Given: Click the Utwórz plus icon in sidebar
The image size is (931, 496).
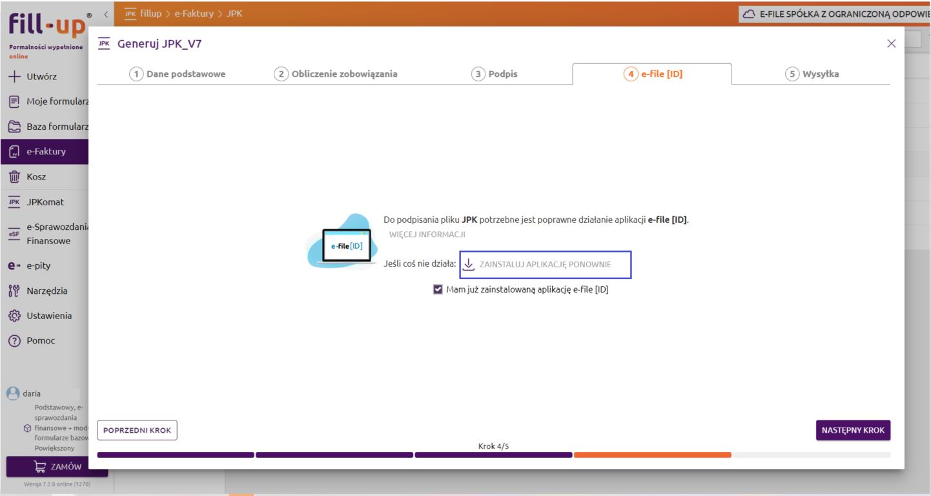Looking at the screenshot, I should click(14, 76).
